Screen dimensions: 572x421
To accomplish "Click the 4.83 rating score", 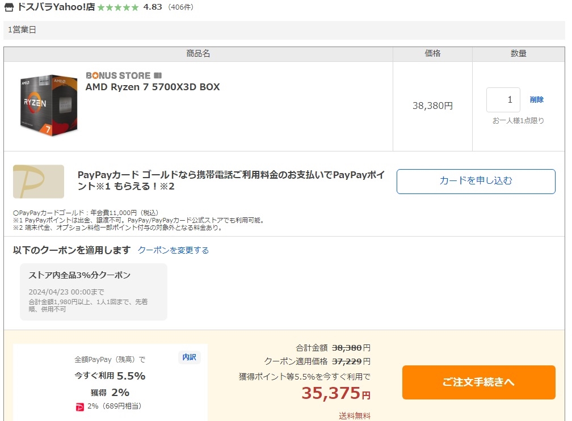I will [x=153, y=7].
